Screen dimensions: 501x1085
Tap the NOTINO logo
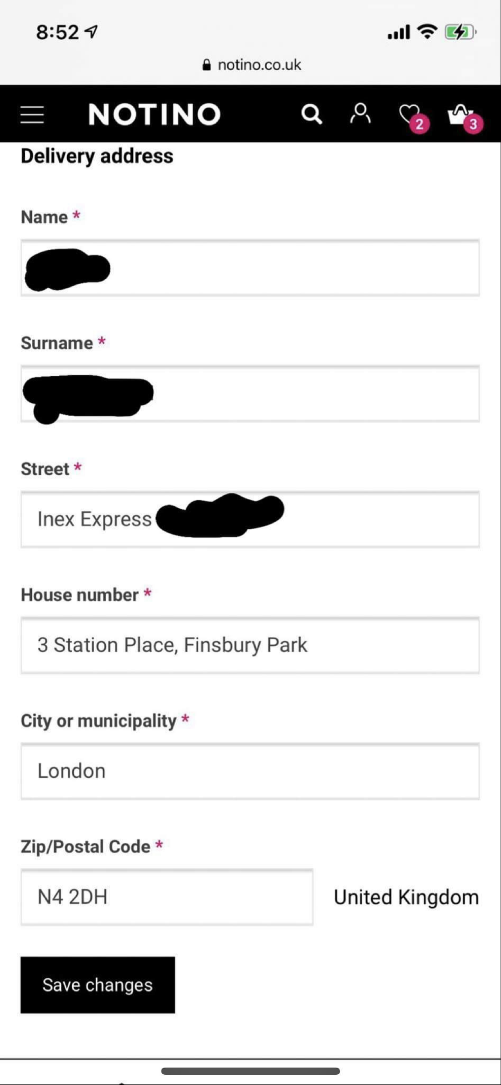[x=154, y=114]
